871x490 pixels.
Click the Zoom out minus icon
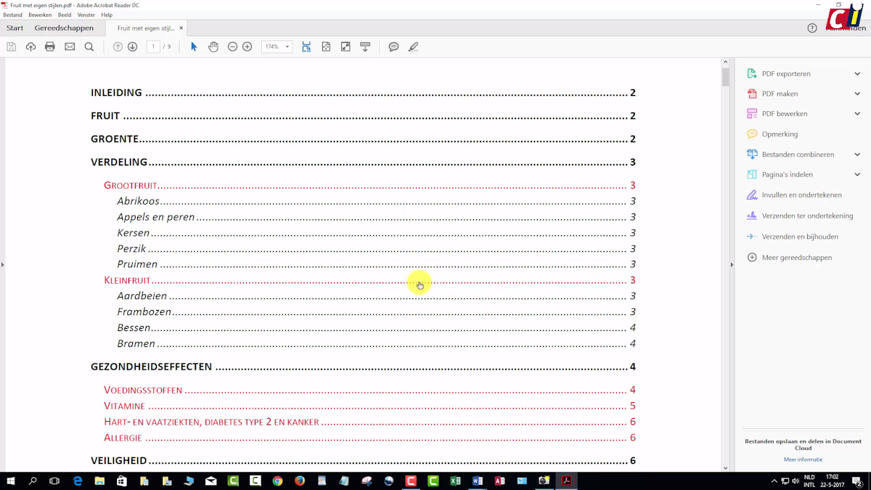click(232, 46)
